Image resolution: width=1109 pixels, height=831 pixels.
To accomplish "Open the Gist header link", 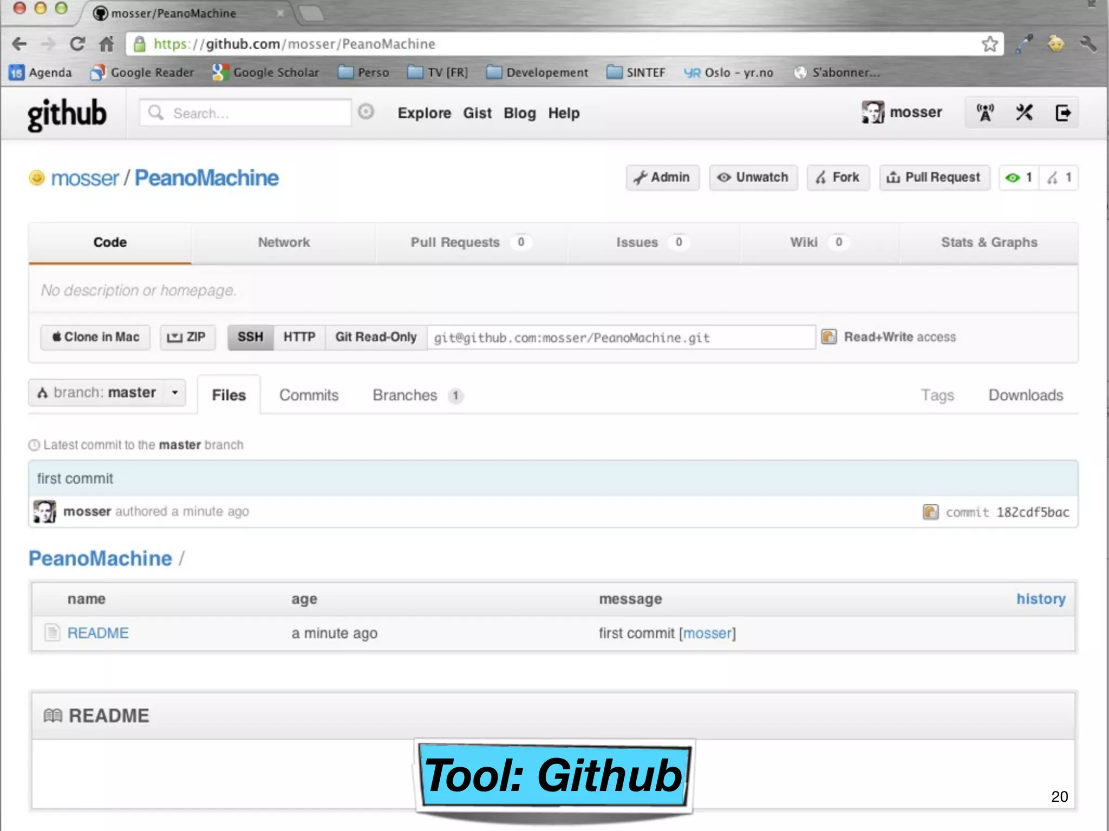I will pyautogui.click(x=477, y=113).
